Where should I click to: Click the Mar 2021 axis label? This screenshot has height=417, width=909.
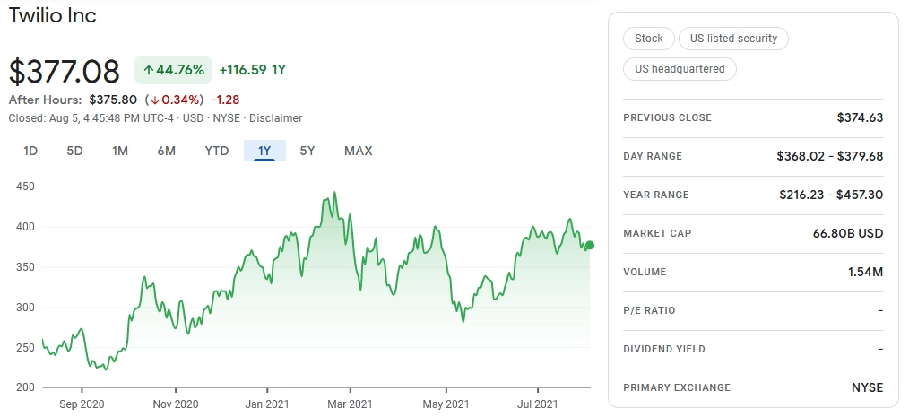pos(351,404)
